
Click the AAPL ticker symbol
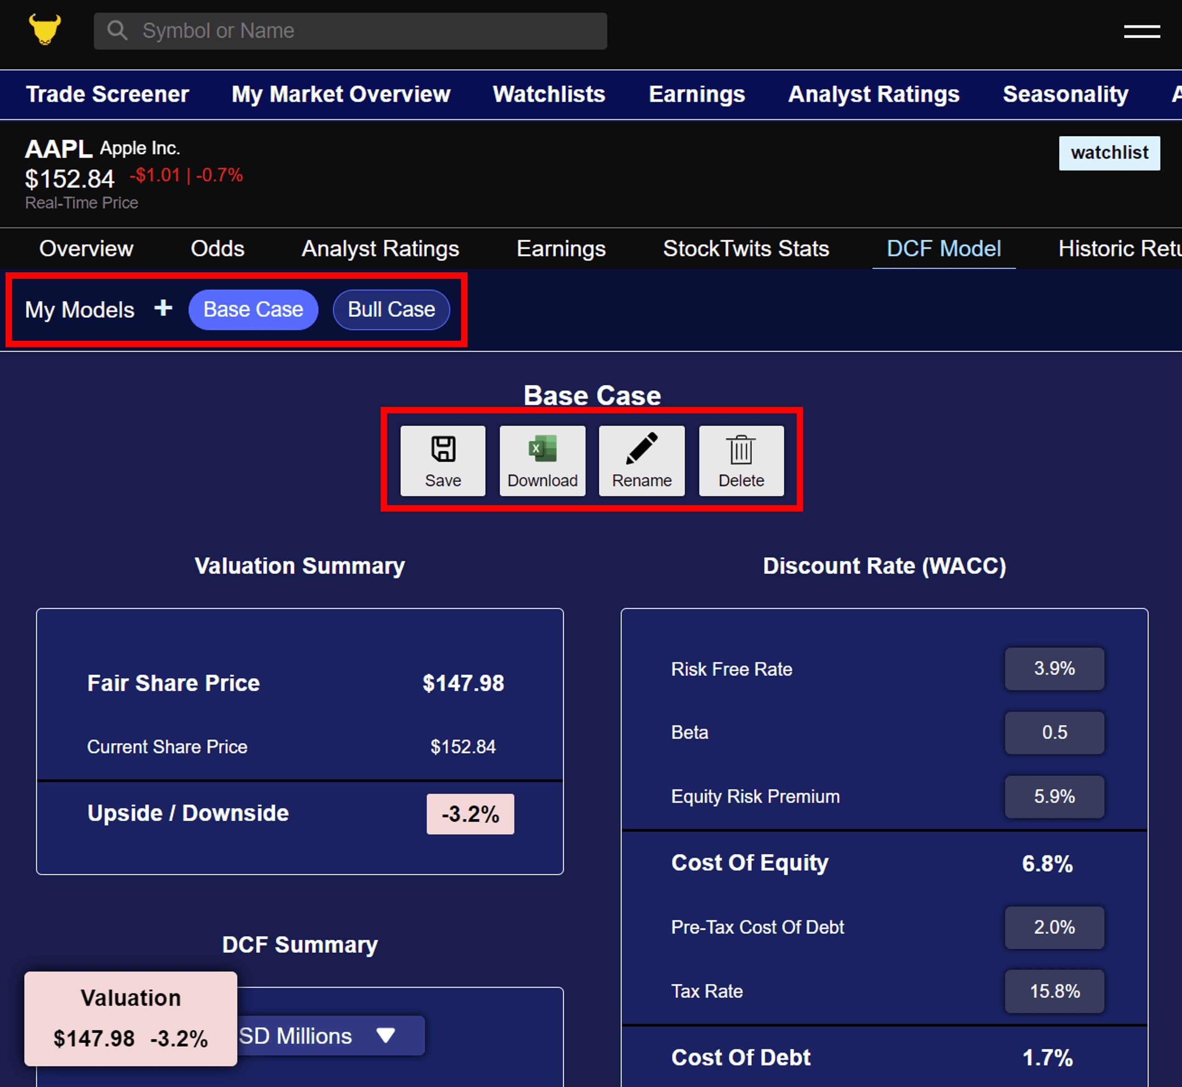pos(58,149)
